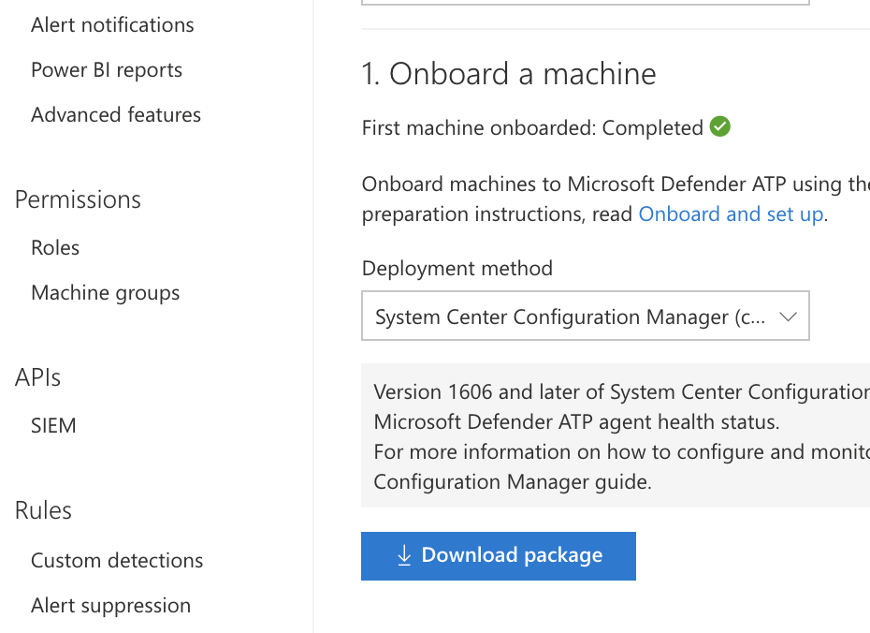Click the Rules section heading
This screenshot has height=633, width=870.
(43, 510)
